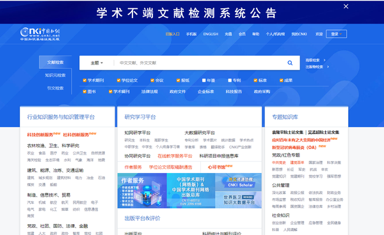
Task: Open 个人/机构馆 in top navigation
Action: coord(275,34)
